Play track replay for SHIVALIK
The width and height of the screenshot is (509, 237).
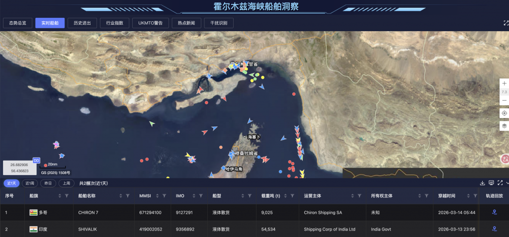[494, 229]
